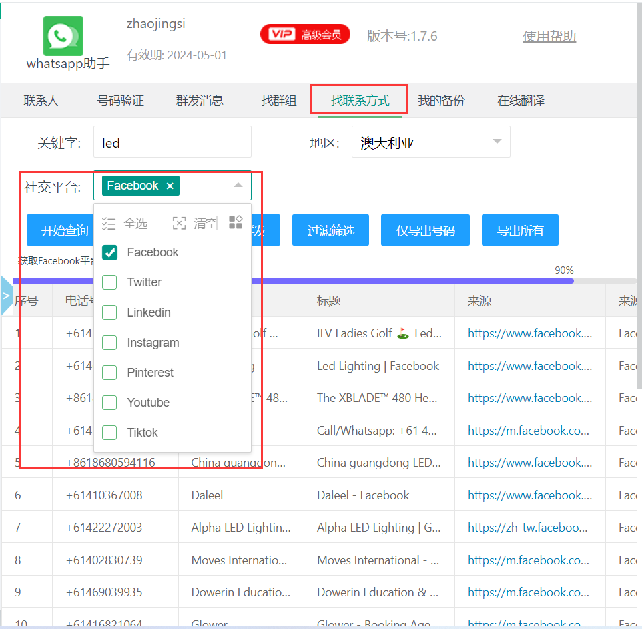Open the 使用帮助 help link
Image resolution: width=642 pixels, height=629 pixels.
(549, 36)
